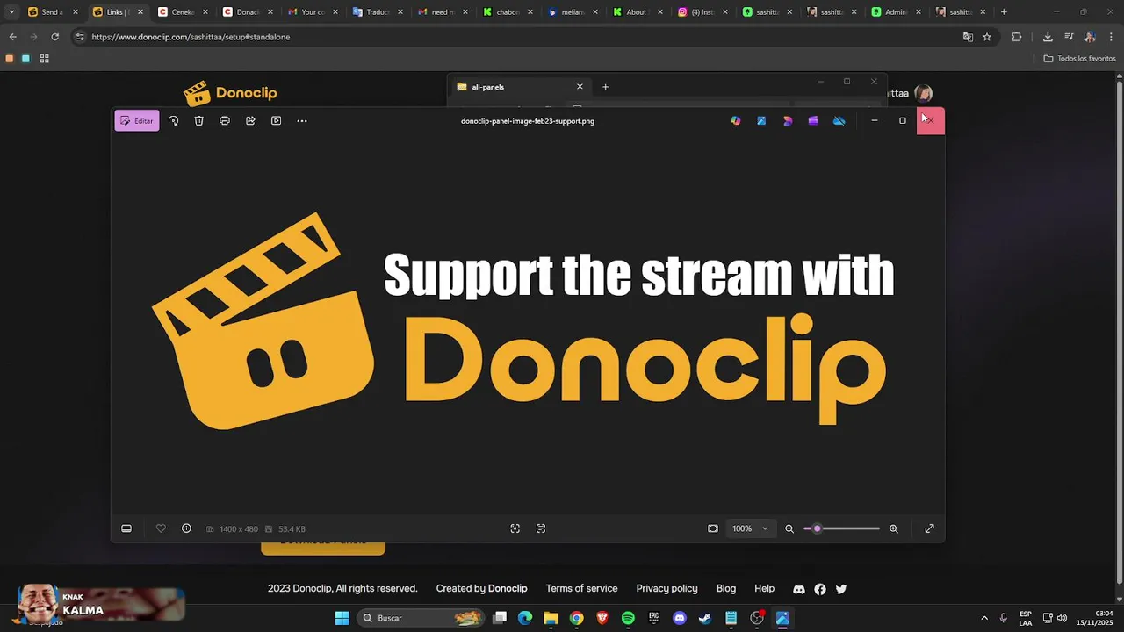This screenshot has width=1124, height=632.
Task: Show file information with the info icon
Action: click(186, 528)
